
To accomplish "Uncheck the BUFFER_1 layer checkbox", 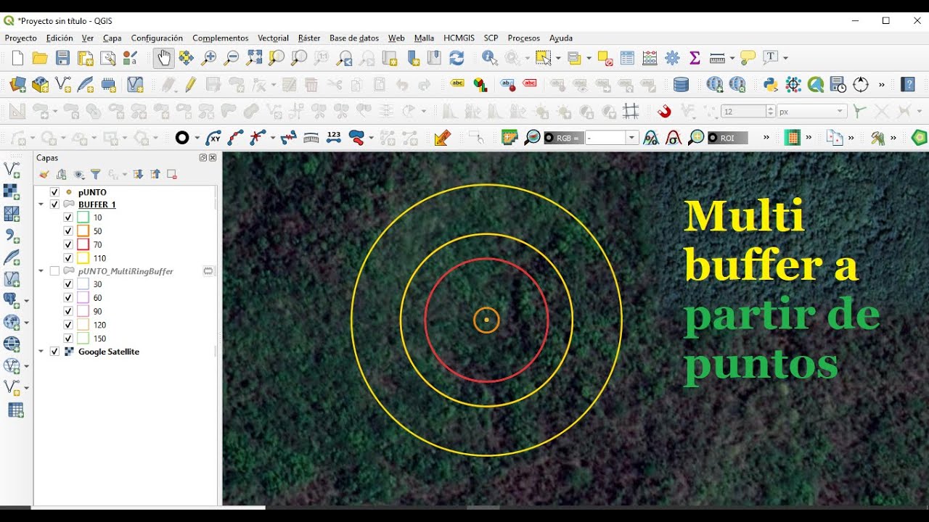I will coord(54,204).
